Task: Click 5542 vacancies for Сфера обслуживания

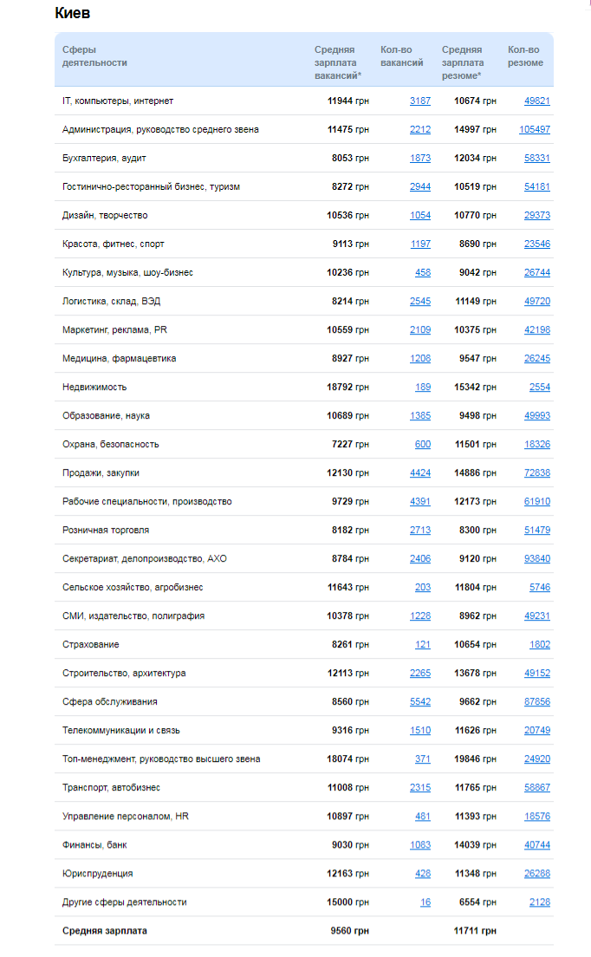Action: (419, 701)
